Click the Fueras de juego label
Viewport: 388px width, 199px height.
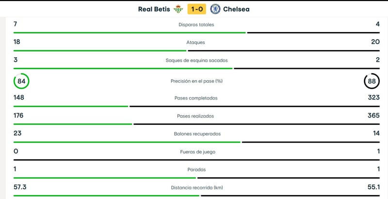point(196,151)
